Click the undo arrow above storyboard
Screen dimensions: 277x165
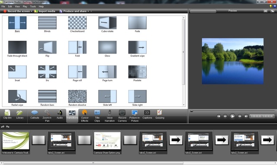(3, 127)
